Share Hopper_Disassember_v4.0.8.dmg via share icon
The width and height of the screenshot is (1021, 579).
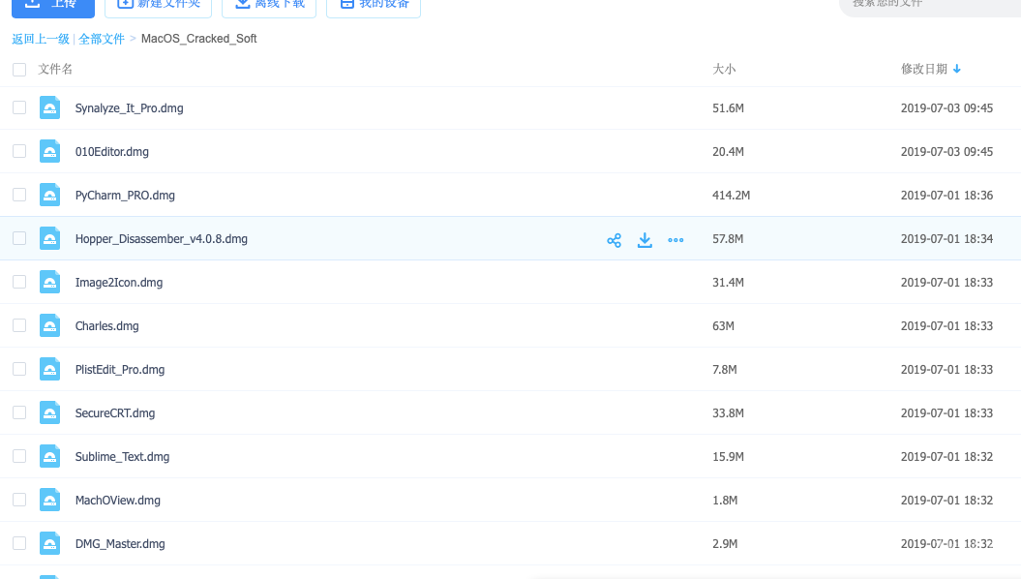614,240
